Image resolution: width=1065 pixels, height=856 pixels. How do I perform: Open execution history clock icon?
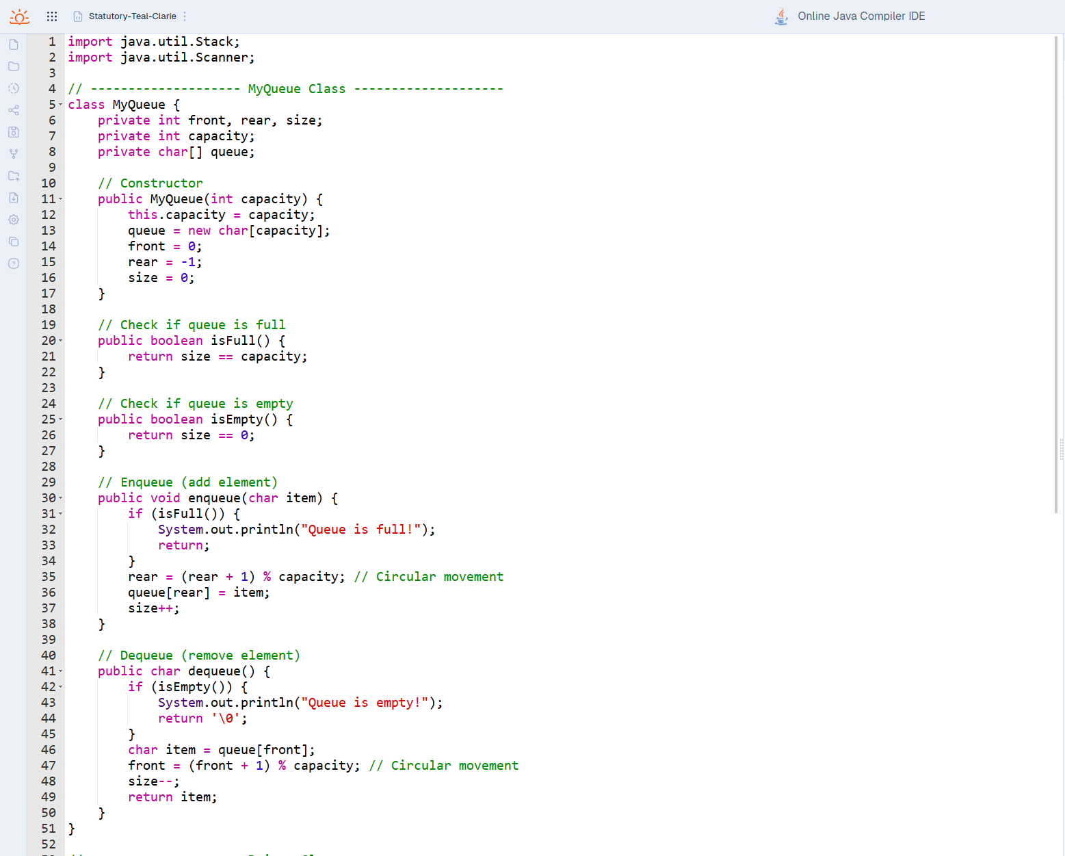pyautogui.click(x=14, y=88)
